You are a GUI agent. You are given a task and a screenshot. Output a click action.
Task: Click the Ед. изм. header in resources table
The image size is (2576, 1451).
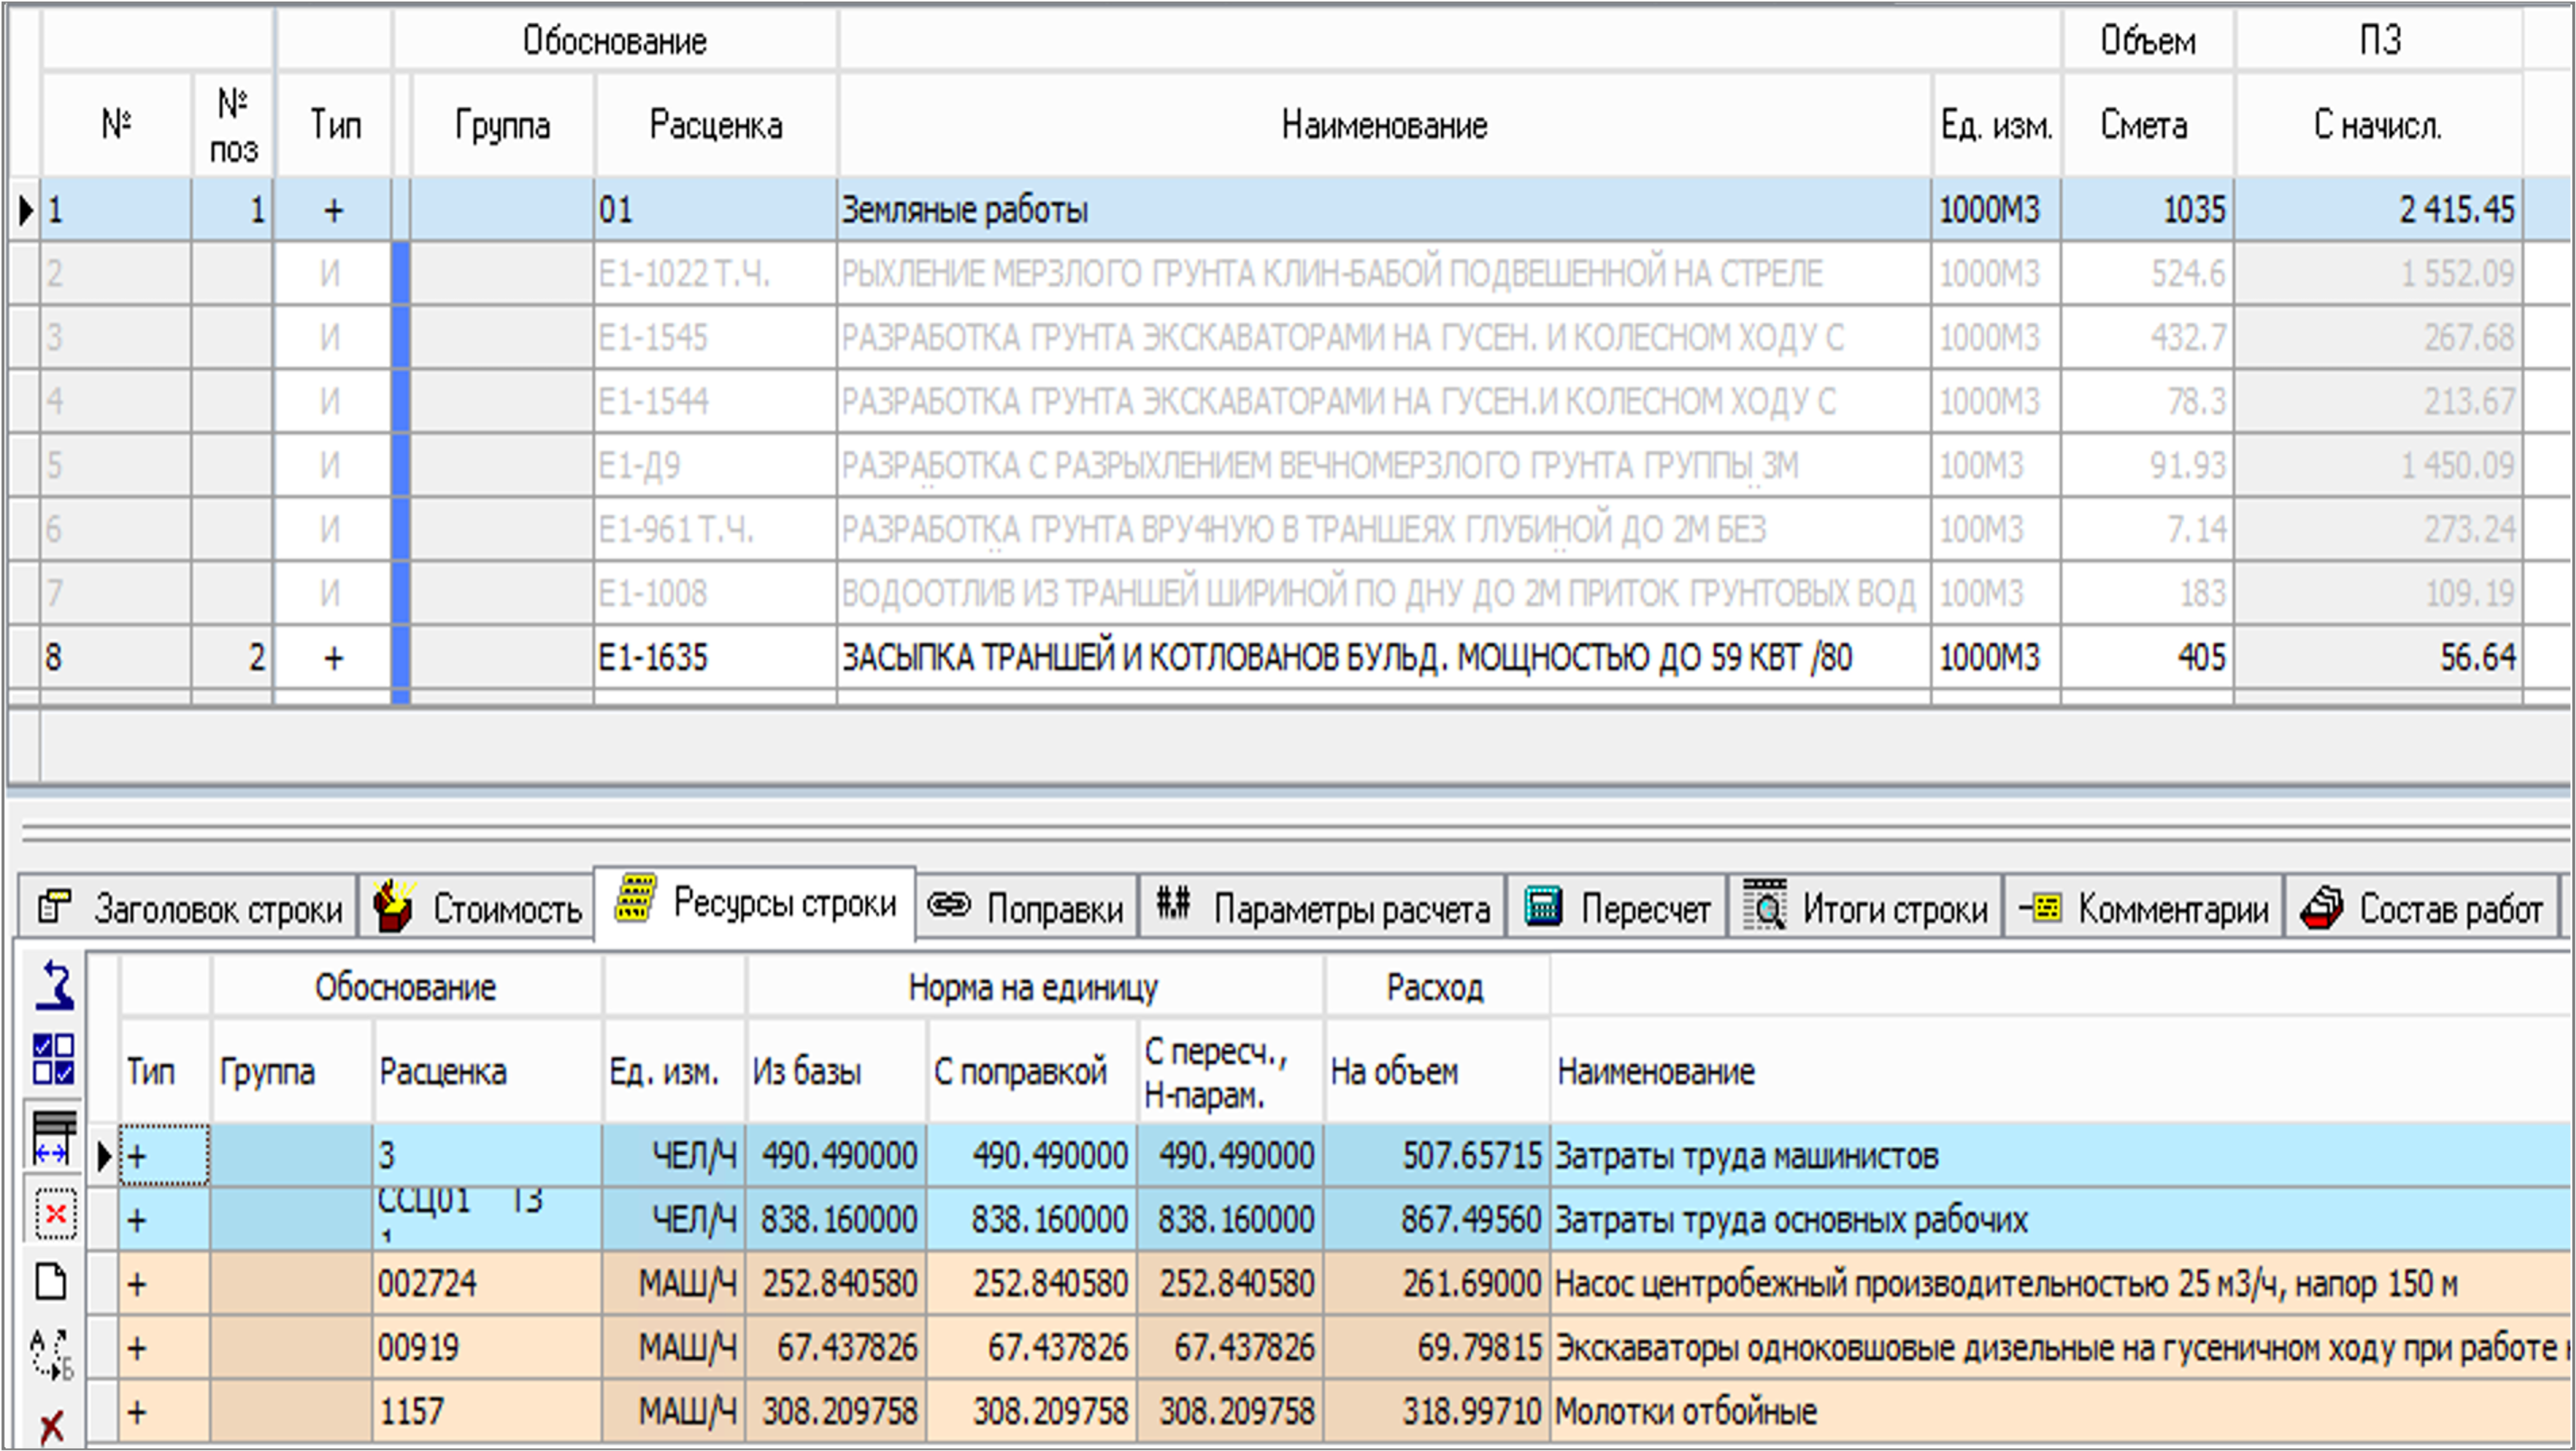674,1072
